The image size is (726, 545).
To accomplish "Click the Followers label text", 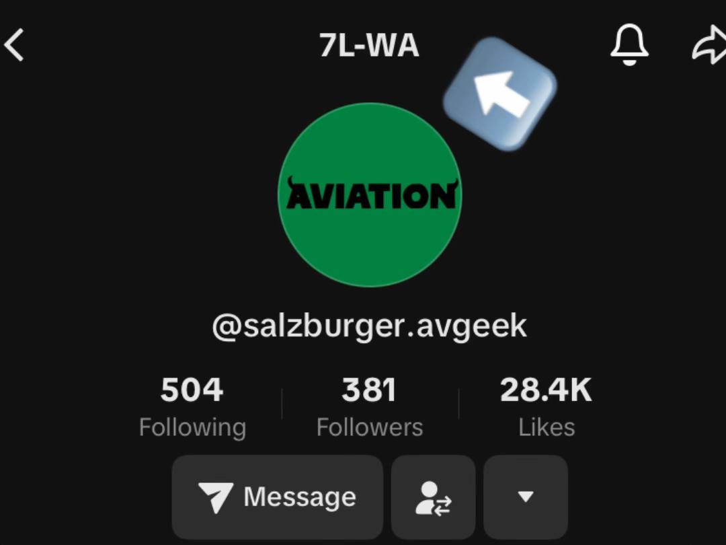I will click(x=370, y=427).
